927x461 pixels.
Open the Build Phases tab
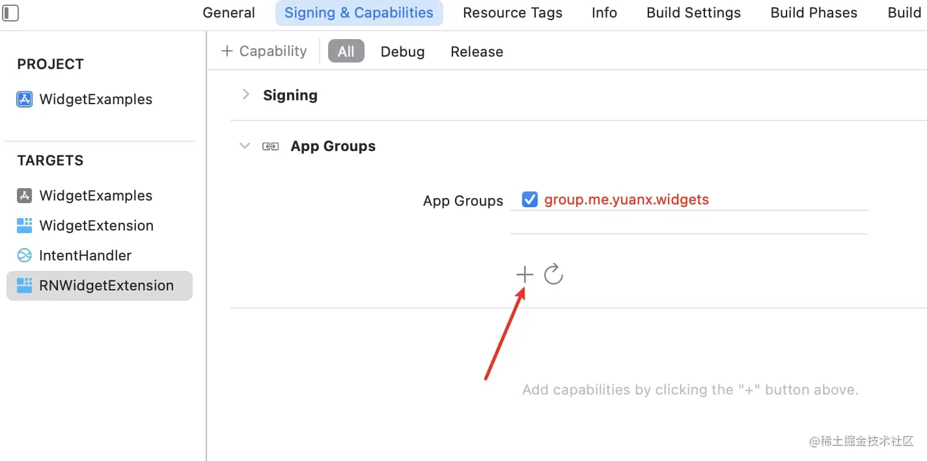point(813,12)
